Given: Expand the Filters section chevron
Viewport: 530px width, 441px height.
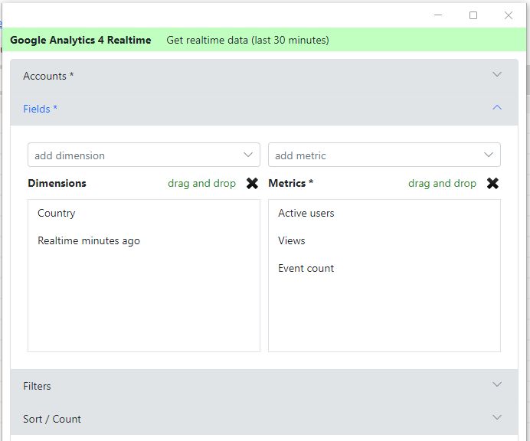Looking at the screenshot, I should 497,384.
